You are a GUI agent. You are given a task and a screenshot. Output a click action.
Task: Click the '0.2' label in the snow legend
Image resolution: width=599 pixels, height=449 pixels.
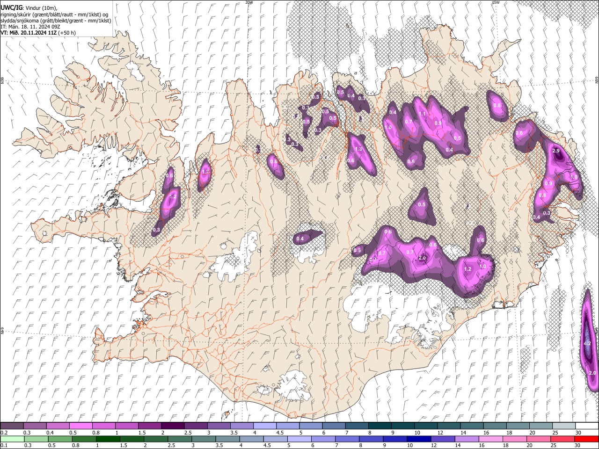pos(4,433)
